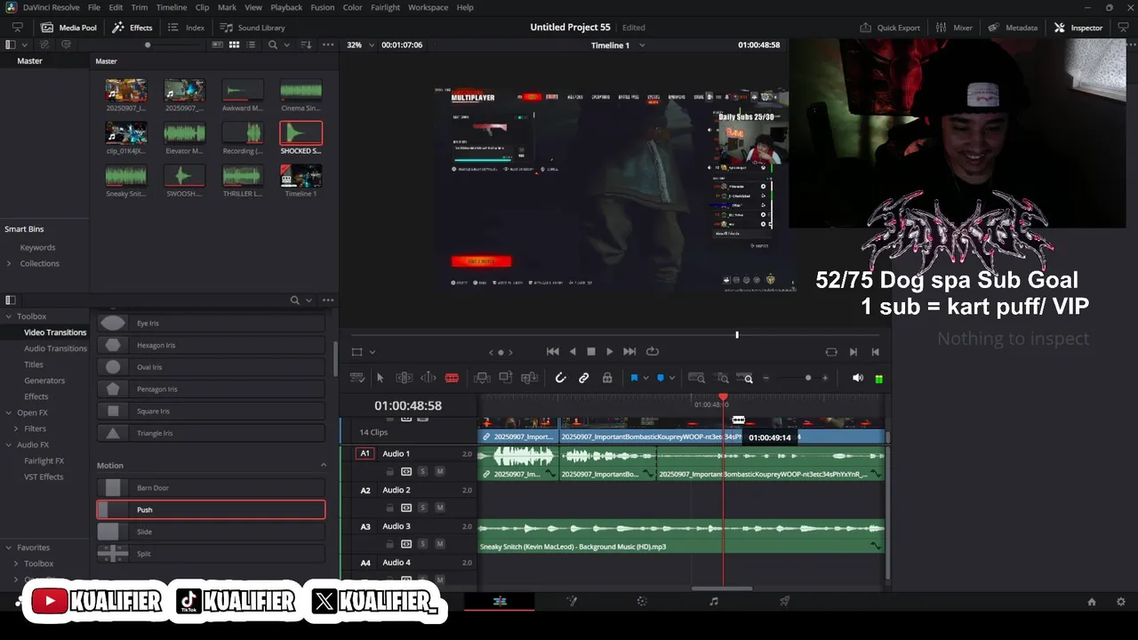Screen dimensions: 1138x640
Task: Open the Metadata panel
Action: [1013, 28]
